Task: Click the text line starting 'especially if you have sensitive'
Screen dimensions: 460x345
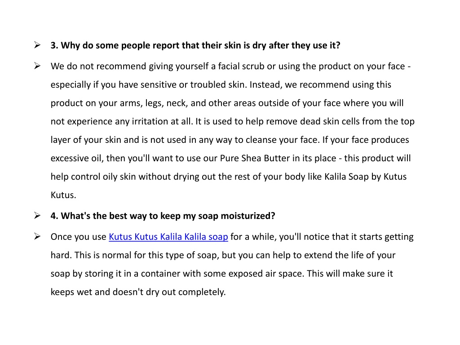Action: (221, 85)
